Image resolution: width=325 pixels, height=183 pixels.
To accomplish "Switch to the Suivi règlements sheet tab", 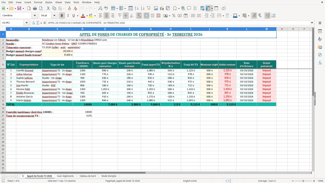I will pyautogui.click(x=65, y=176).
